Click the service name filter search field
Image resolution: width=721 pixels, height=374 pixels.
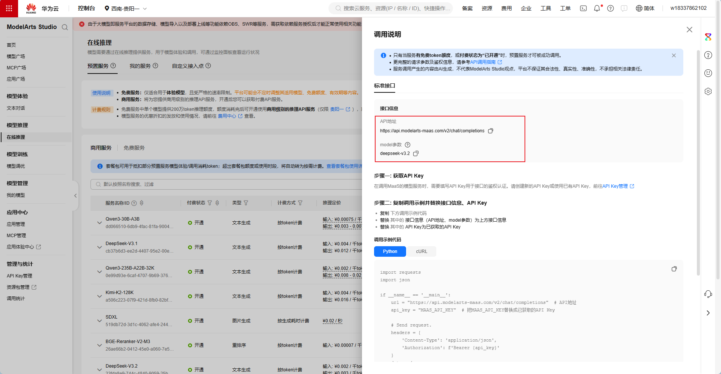coord(226,184)
